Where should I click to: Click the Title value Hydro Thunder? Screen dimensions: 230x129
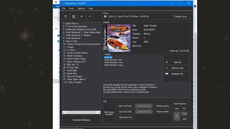tap(150, 25)
